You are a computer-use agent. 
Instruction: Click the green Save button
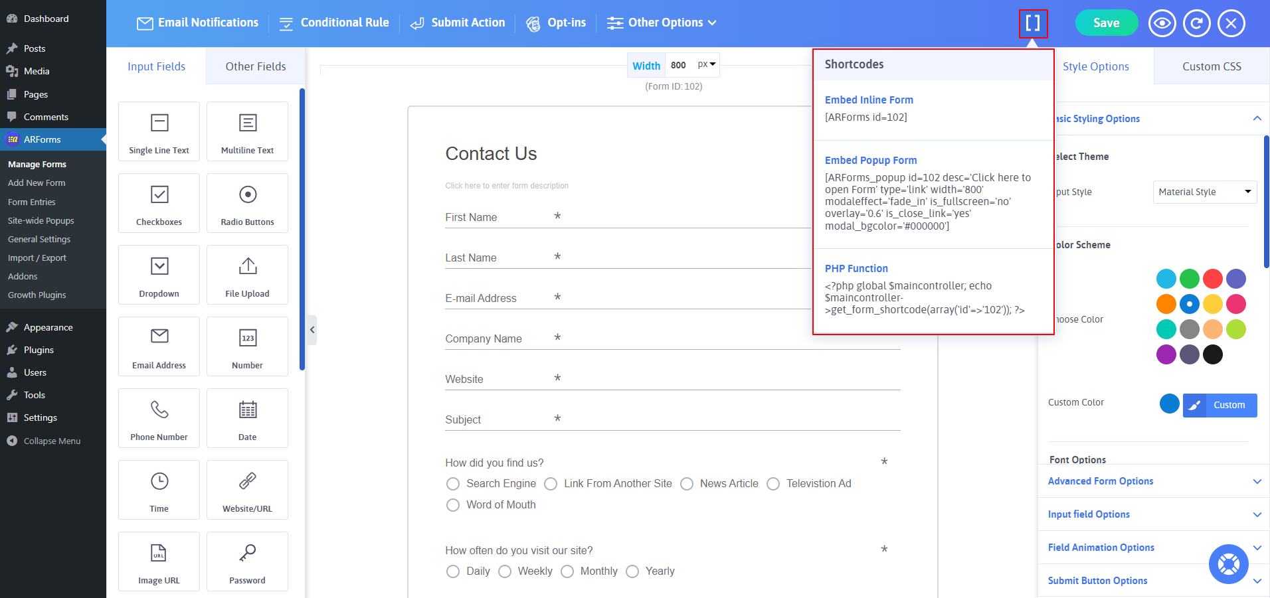coord(1106,23)
